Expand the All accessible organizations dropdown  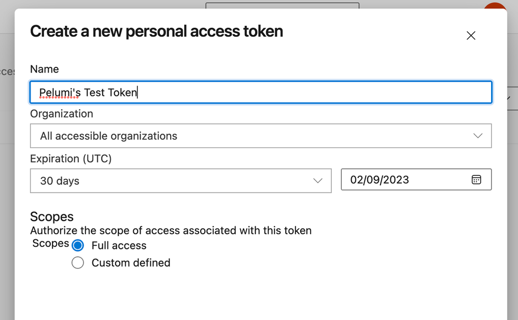tap(261, 136)
